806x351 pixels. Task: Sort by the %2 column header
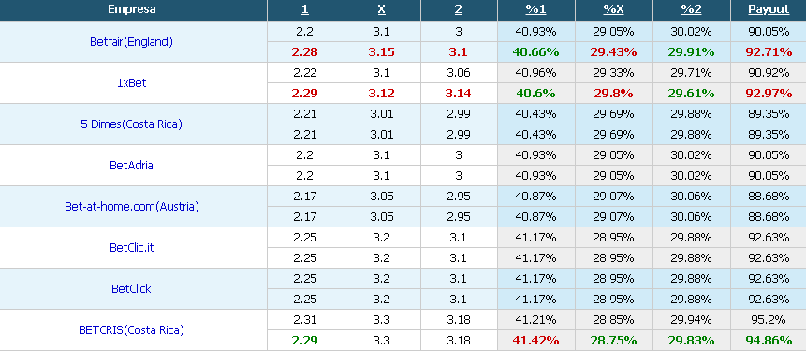click(692, 9)
